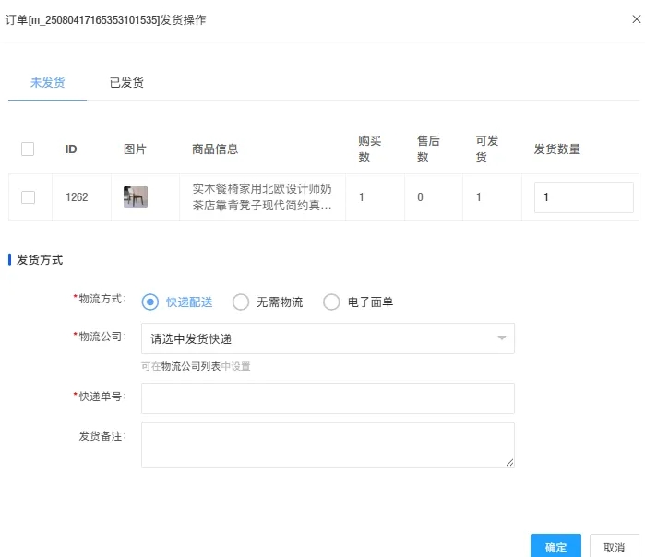Click the chair product thumbnail image
The height and width of the screenshot is (557, 645).
[136, 197]
